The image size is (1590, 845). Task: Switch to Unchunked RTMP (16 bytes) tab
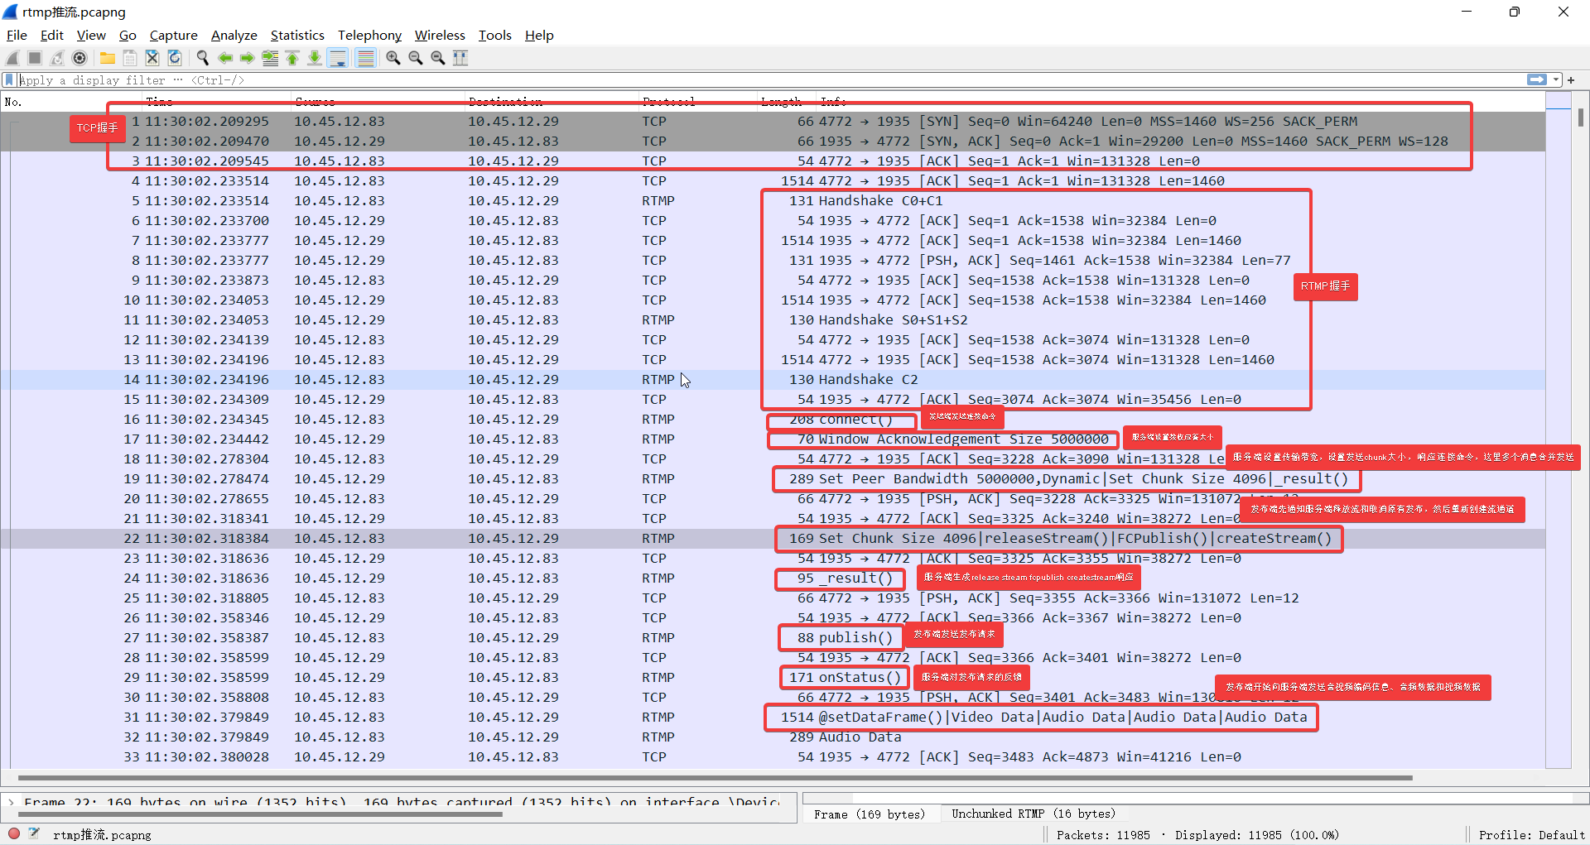(x=1033, y=814)
